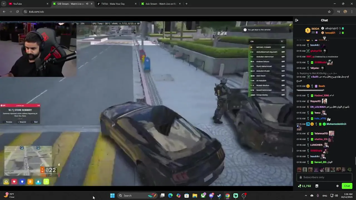Image resolution: width=356 pixels, height=200 pixels.
Task: Switch to Google Chrome taskbar icon
Action: [x=228, y=196]
